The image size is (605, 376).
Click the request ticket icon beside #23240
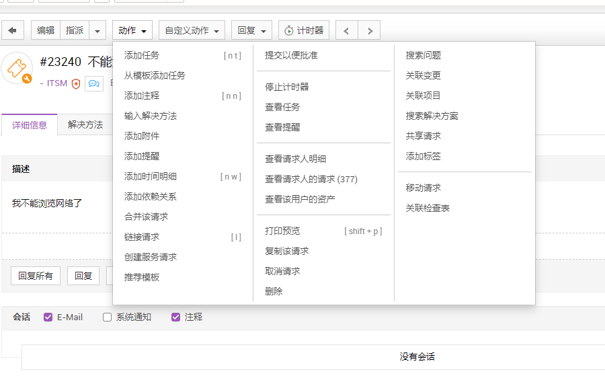pos(17,68)
